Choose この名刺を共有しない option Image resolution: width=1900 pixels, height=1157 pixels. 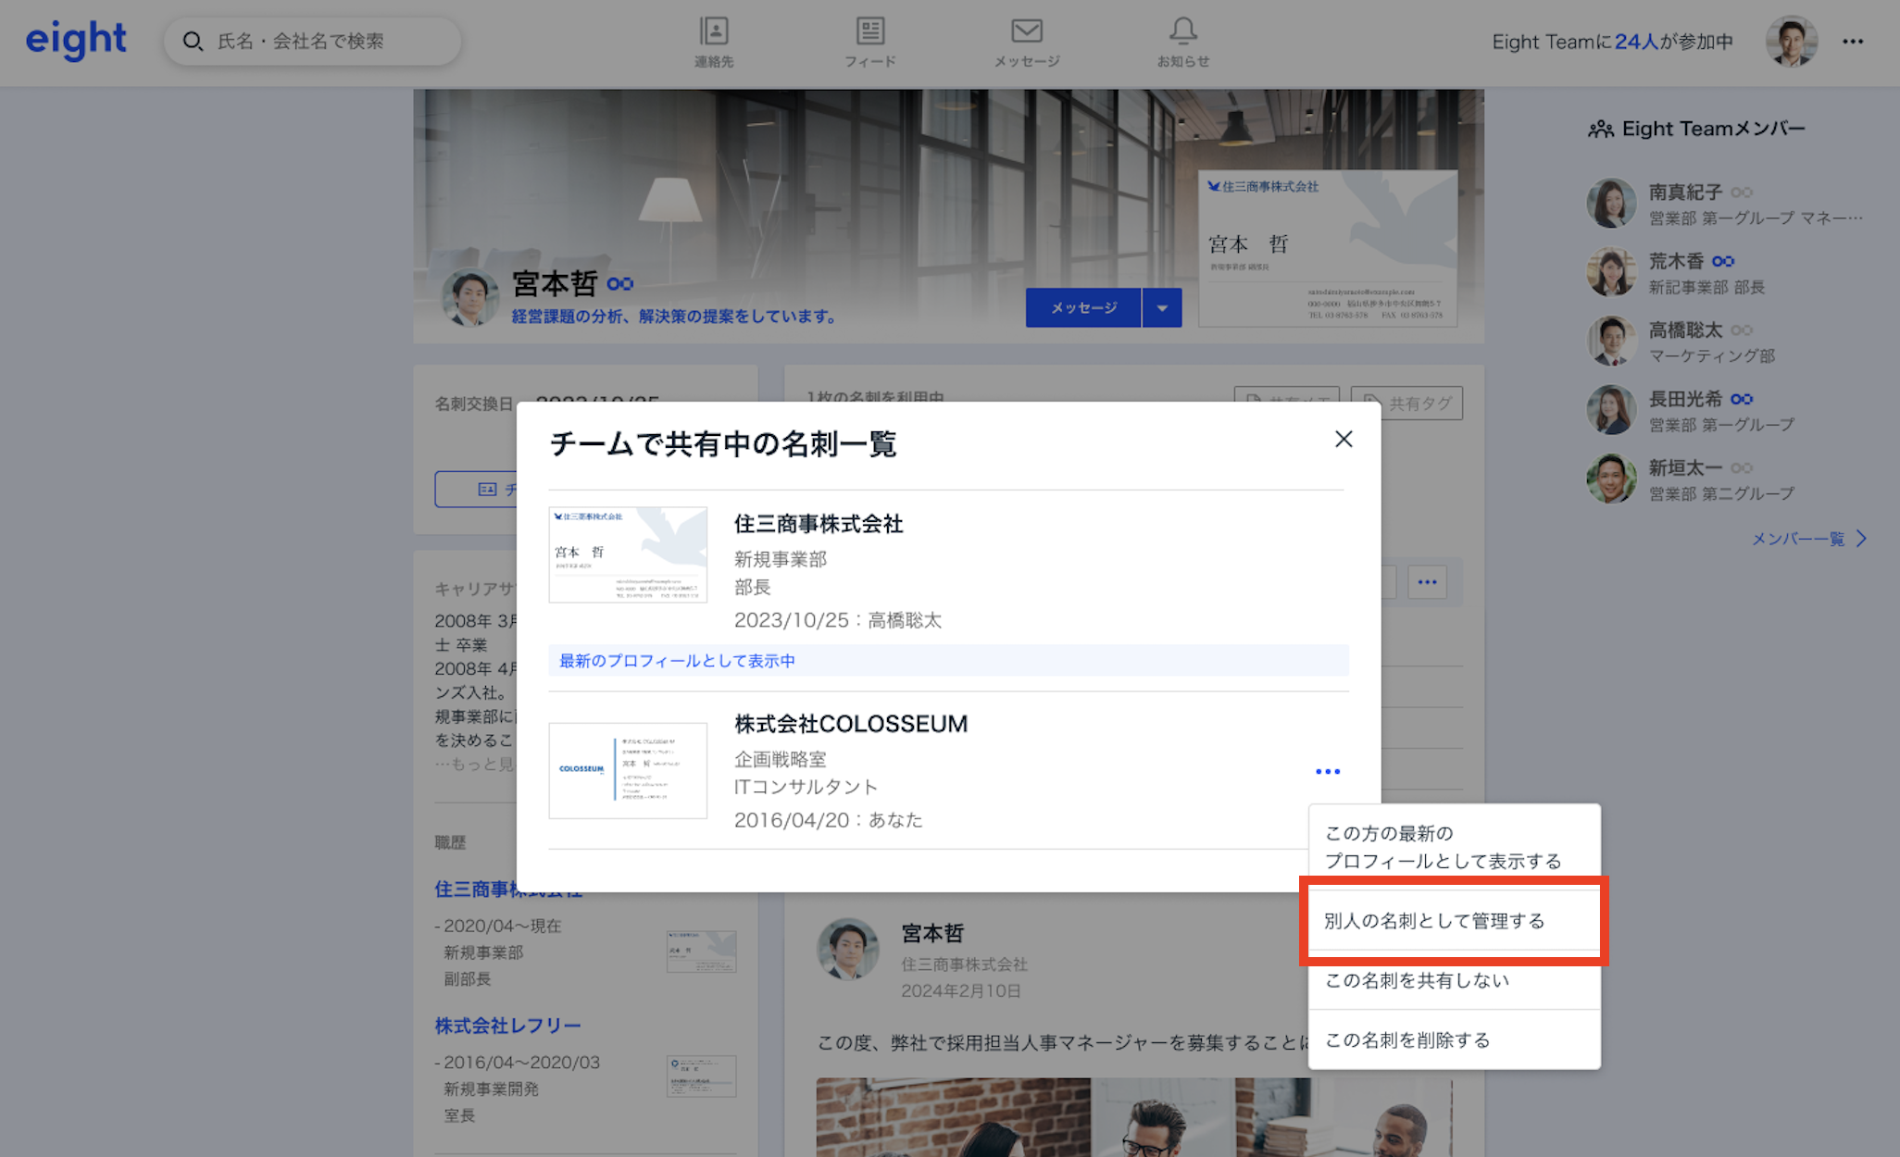1417,980
